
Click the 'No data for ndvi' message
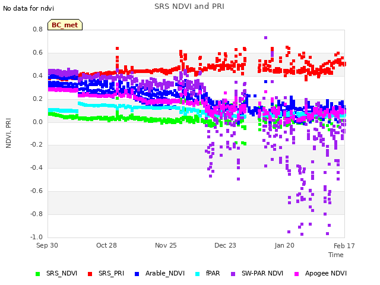[x=28, y=8]
